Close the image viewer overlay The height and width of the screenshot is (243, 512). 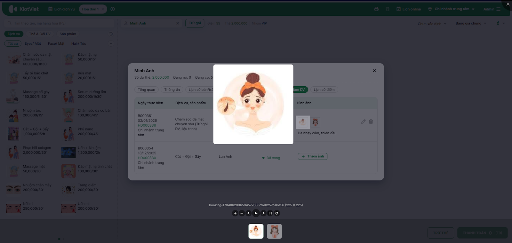point(508,4)
